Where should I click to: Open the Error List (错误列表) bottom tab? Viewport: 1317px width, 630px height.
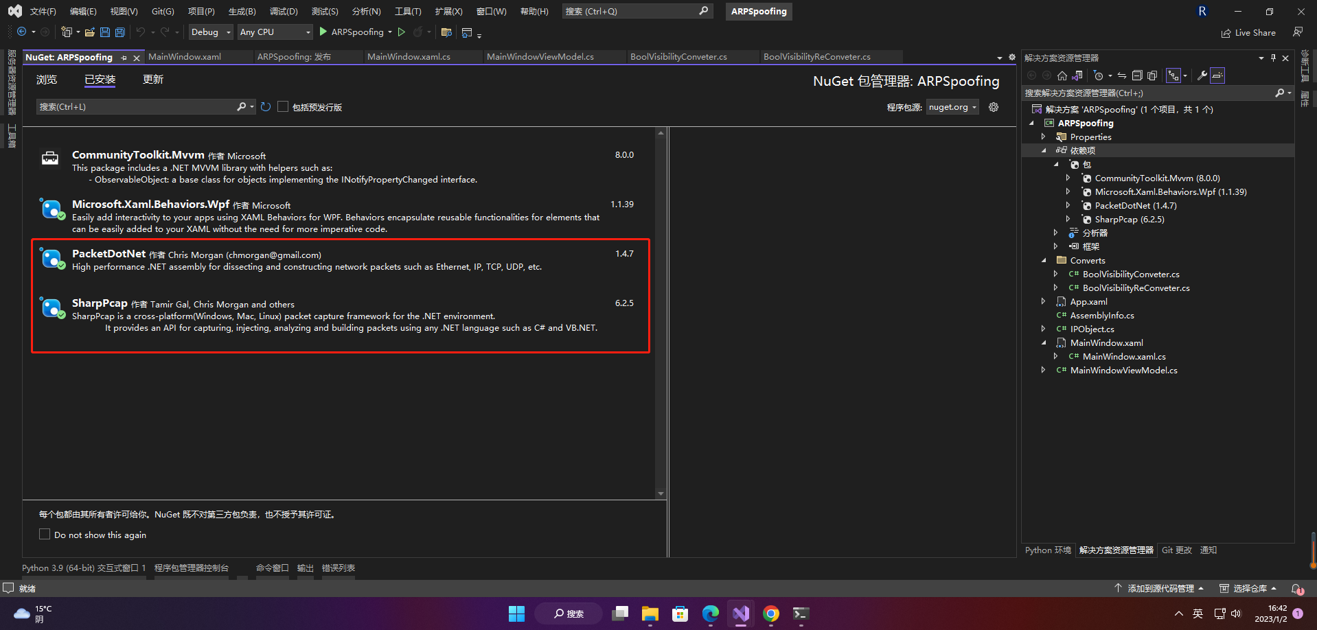coord(339,568)
